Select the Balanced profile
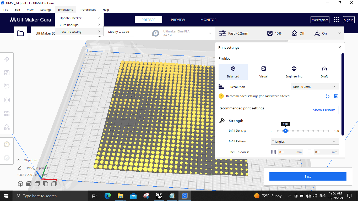 click(233, 72)
